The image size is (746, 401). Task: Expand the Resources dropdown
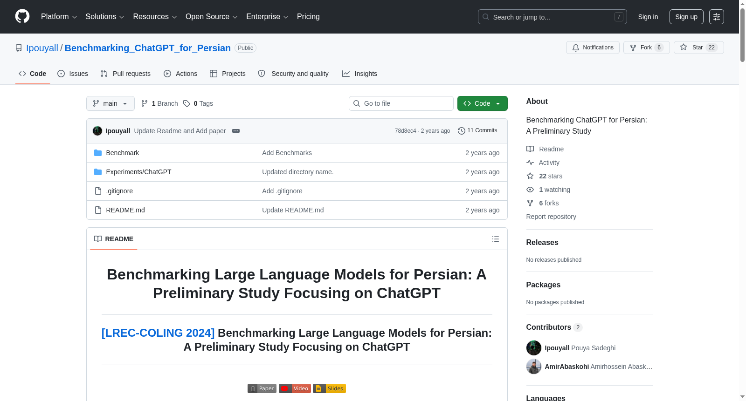point(155,17)
